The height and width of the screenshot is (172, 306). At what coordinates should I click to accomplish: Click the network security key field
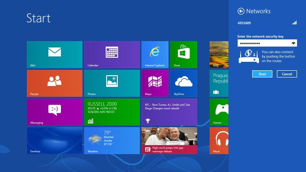267,43
